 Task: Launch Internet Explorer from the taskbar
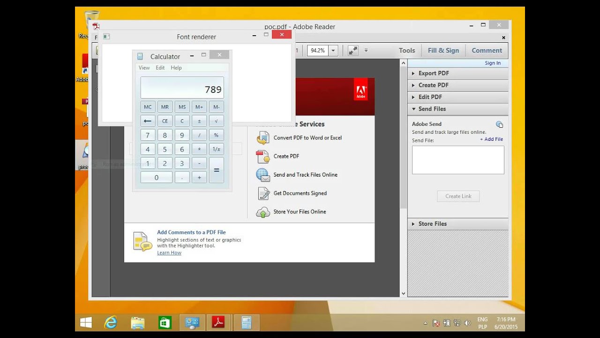pos(111,323)
